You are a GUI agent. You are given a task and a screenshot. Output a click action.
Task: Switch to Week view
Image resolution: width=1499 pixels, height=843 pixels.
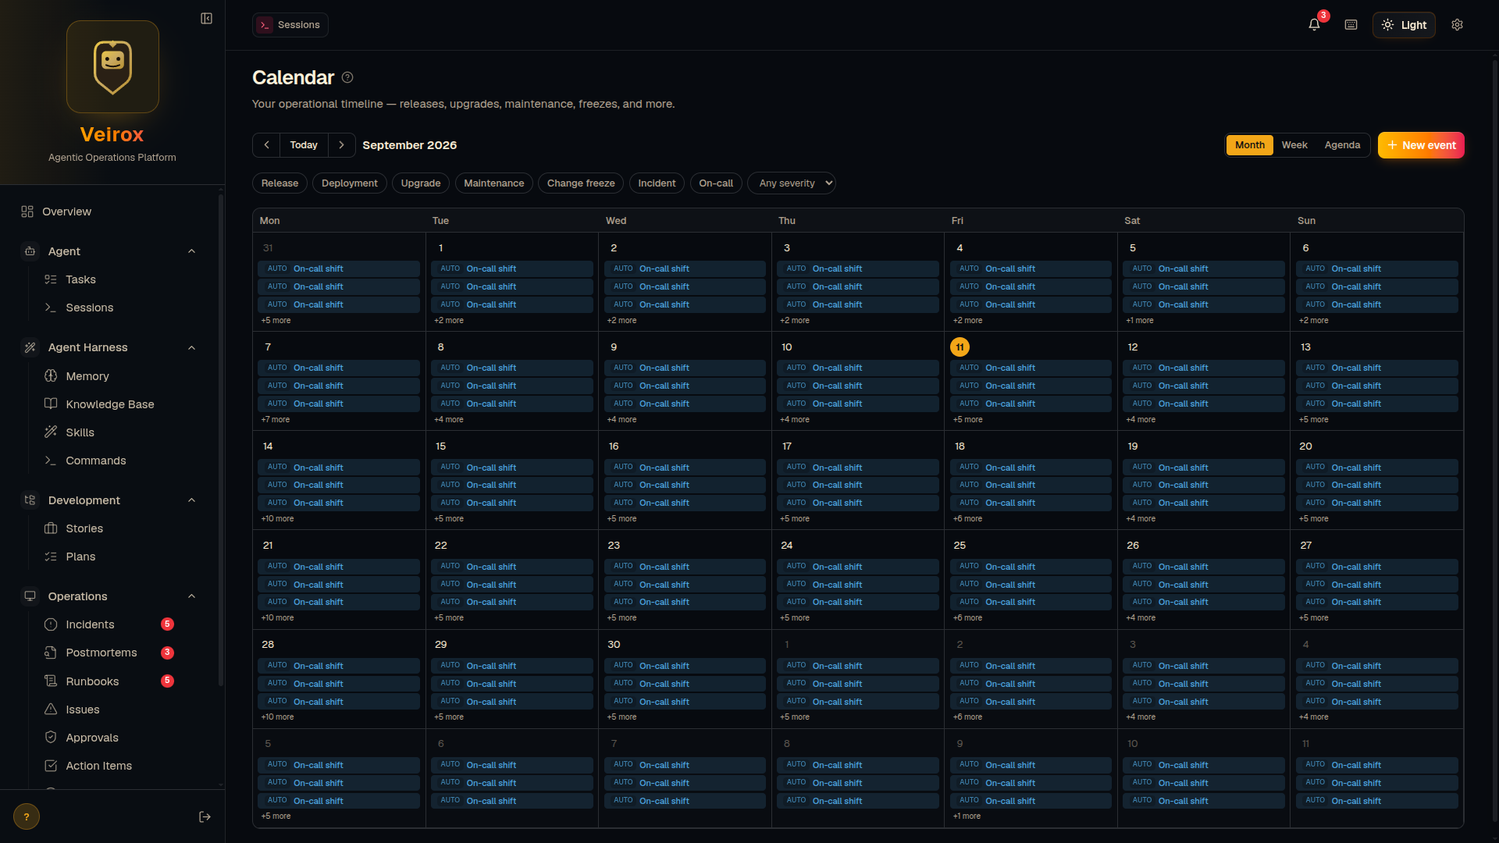point(1294,145)
